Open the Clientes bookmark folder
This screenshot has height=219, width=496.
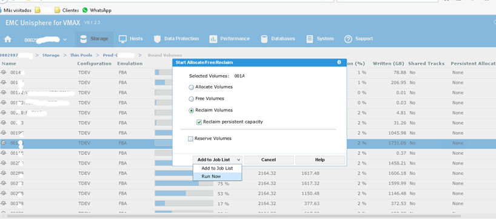(67, 10)
